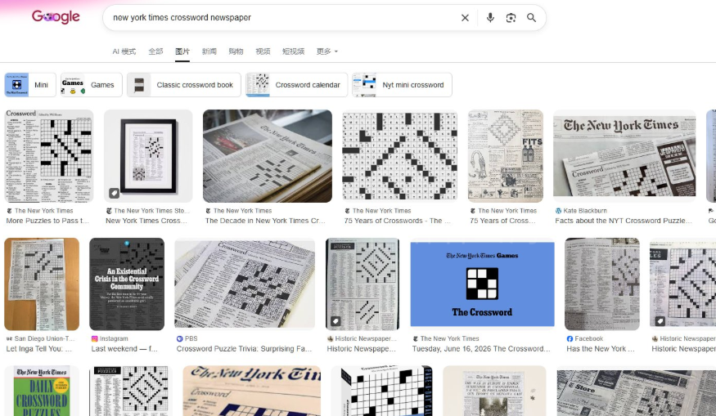Image resolution: width=716 pixels, height=416 pixels.
Task: Click product tag icon on Historic Newspaper image
Action: [x=335, y=321]
